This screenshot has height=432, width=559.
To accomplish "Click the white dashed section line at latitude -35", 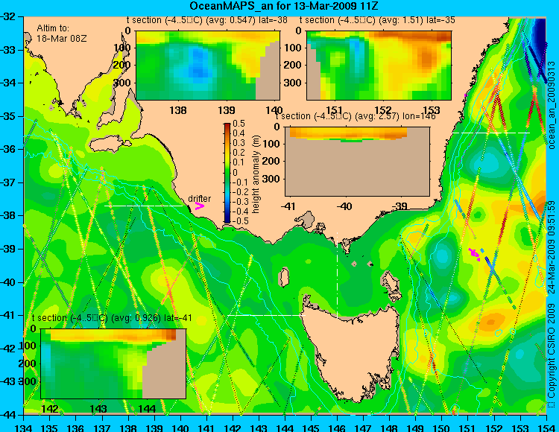I will click(491, 133).
